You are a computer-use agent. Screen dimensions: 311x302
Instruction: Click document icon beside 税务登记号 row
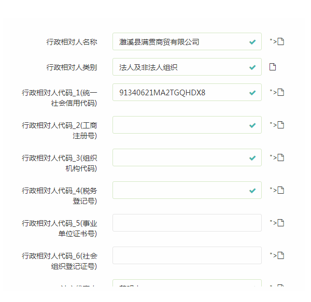pyautogui.click(x=280, y=190)
